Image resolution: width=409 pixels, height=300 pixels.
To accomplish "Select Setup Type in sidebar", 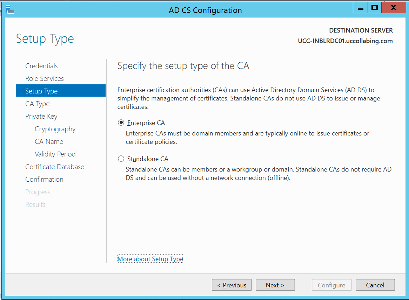I will coord(61,91).
